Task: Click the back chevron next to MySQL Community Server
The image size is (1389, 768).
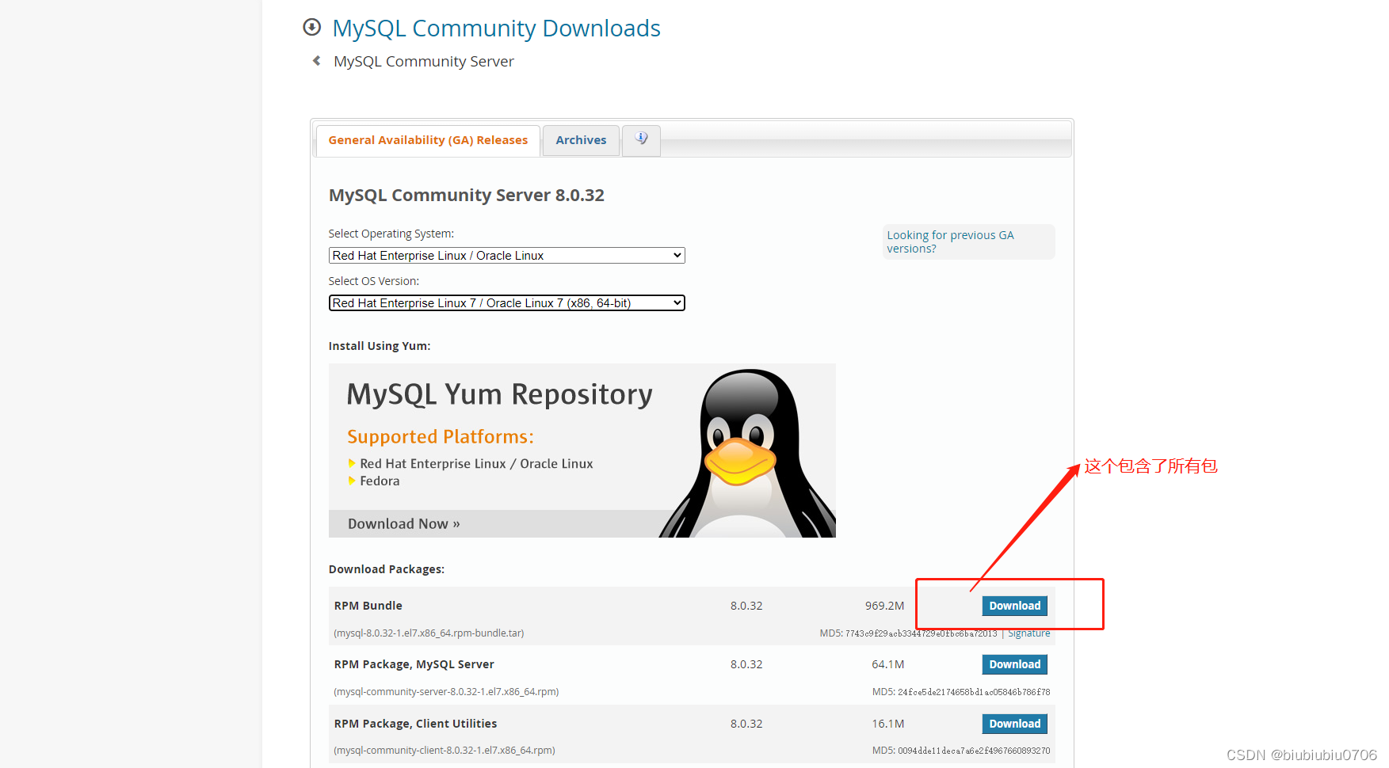Action: [x=316, y=60]
